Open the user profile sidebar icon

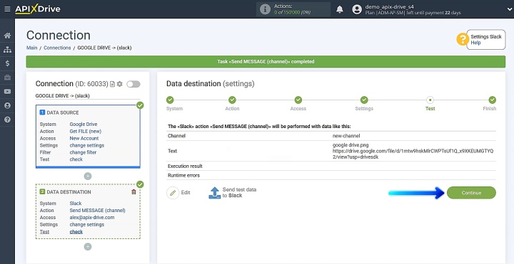tap(7, 105)
